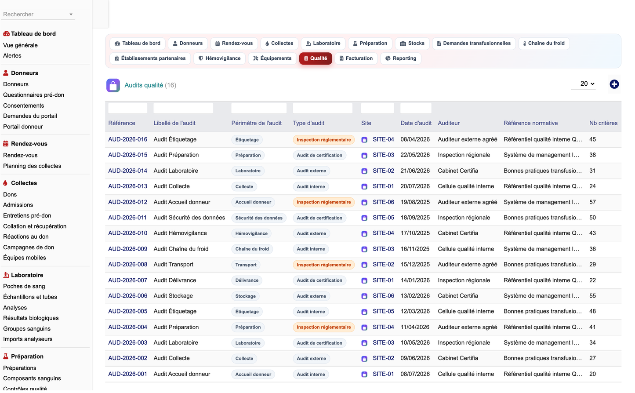Click the Donneurs sidebar person icon
This screenshot has height=393, width=635.
6,73
